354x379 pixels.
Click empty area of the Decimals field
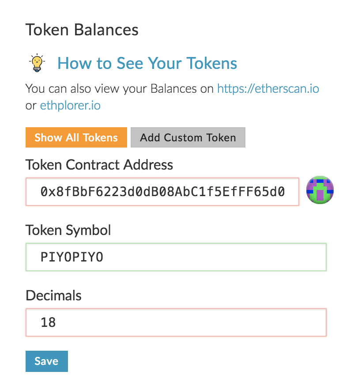click(191, 322)
